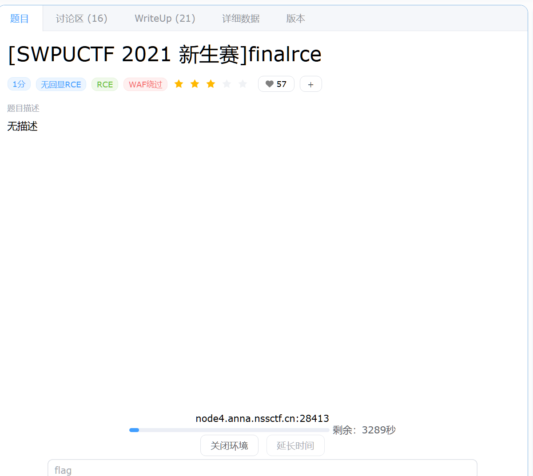Like the challenge with heart button
Screen dimensions: 533x476
tap(276, 84)
